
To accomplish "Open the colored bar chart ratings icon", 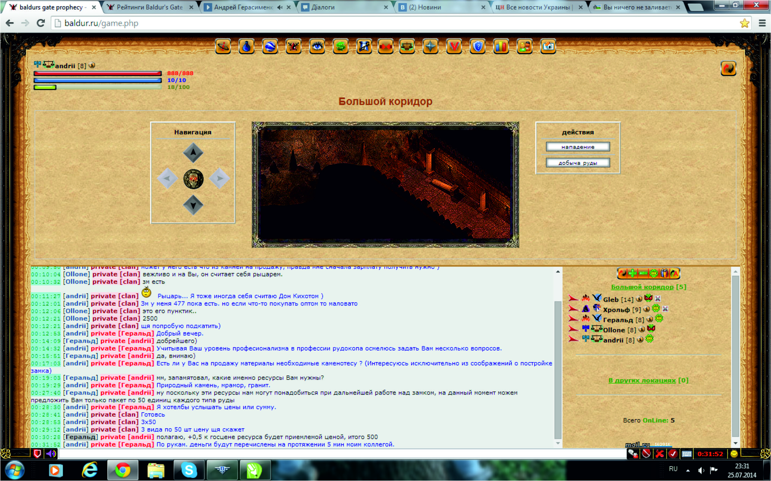I will tap(501, 46).
